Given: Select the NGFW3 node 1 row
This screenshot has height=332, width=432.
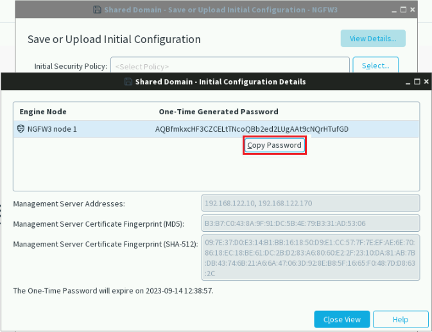Looking at the screenshot, I should 216,129.
